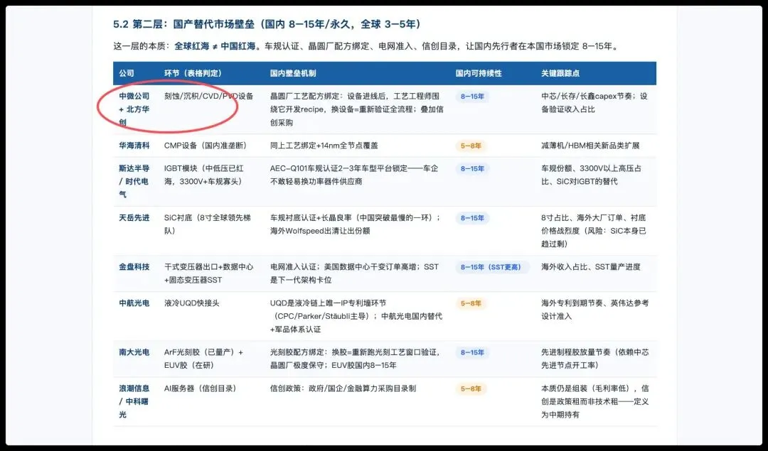Click the '5–8年' badge in 浪潮信息 row

click(x=471, y=389)
